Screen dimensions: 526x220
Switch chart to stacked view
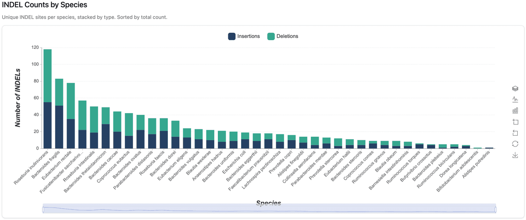[x=515, y=88]
